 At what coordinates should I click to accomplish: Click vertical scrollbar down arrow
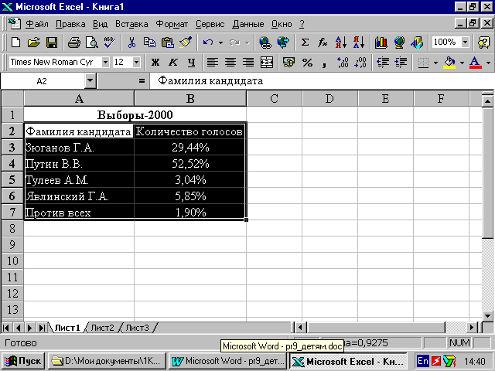(488, 315)
